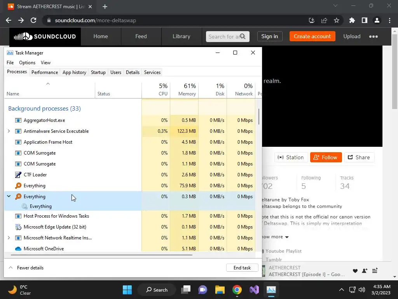The height and width of the screenshot is (299, 398).
Task: Click the Station button
Action: click(291, 157)
